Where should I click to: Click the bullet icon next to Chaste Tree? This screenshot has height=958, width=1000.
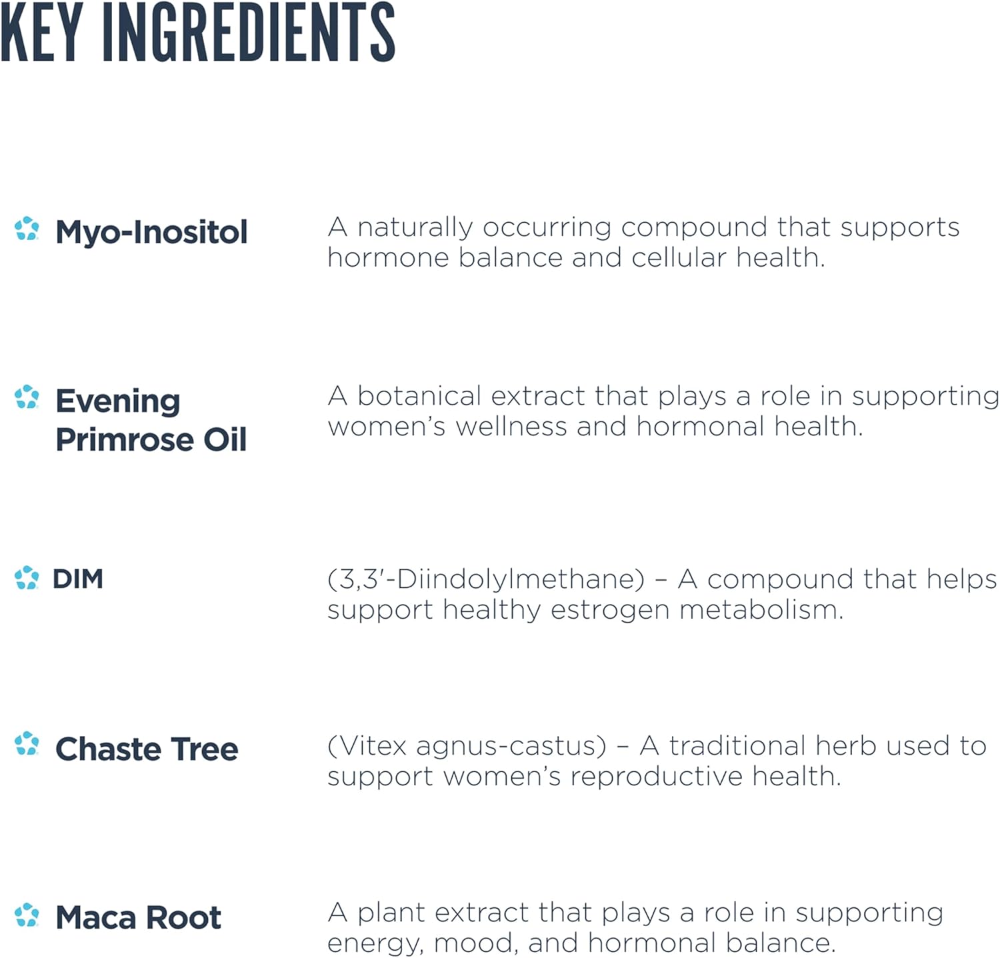pos(27,744)
